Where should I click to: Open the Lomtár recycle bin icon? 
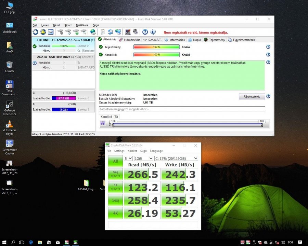10,67
